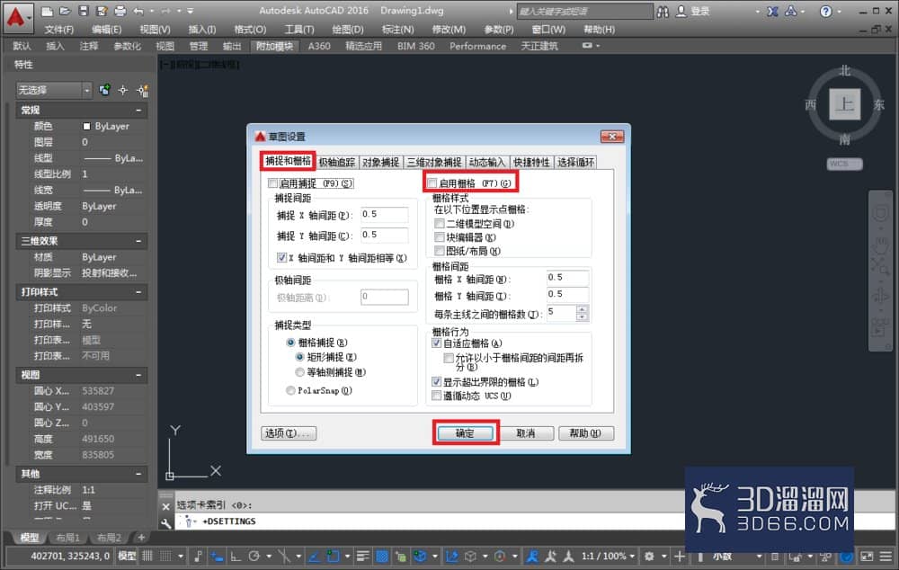Click the 取消 cancel button
The width and height of the screenshot is (899, 570).
pyautogui.click(x=526, y=433)
